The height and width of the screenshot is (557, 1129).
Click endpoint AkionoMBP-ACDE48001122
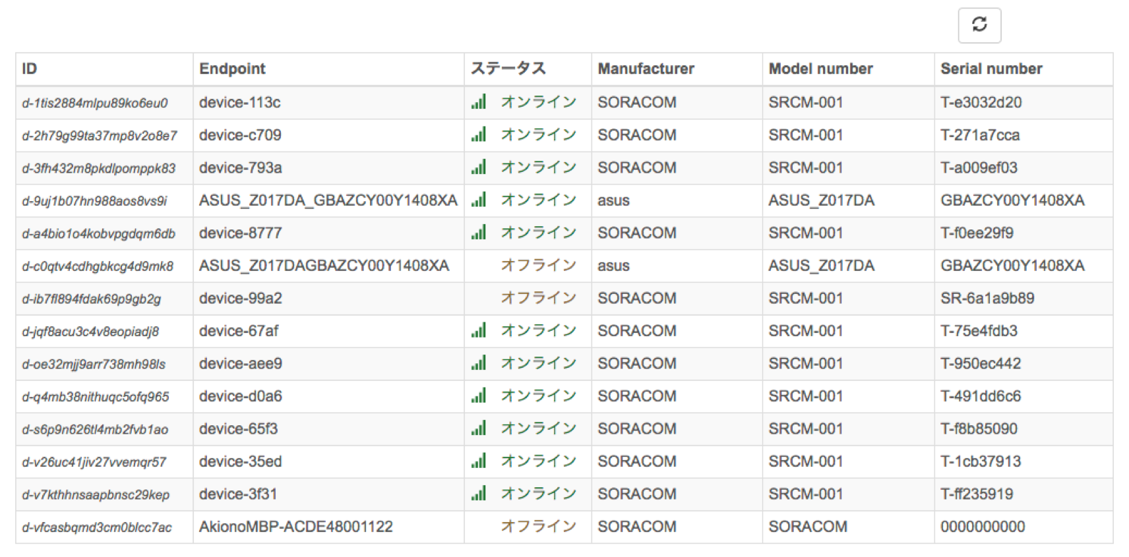pyautogui.click(x=296, y=527)
